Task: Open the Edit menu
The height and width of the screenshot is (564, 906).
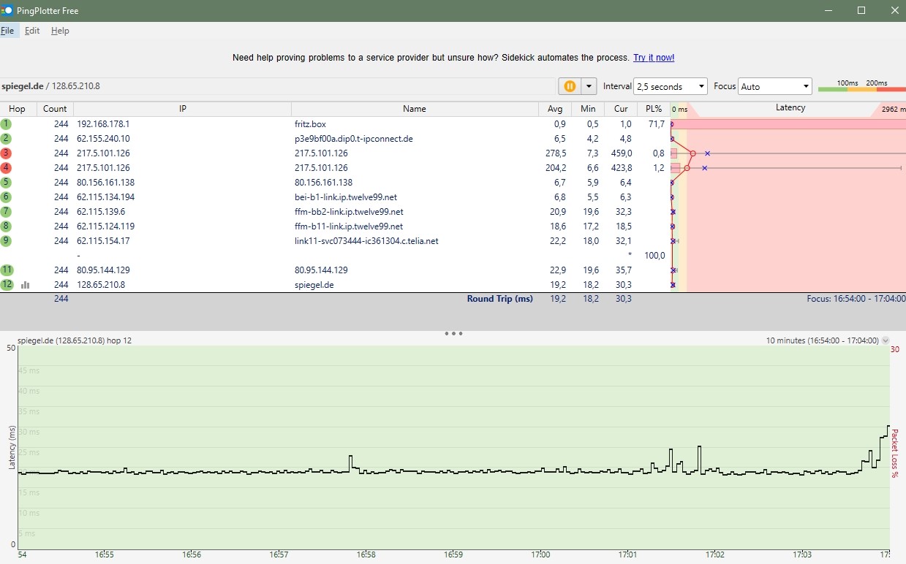Action: pos(32,31)
